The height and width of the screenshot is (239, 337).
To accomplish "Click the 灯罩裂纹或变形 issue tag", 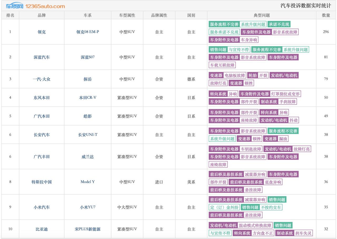I will (285, 94).
